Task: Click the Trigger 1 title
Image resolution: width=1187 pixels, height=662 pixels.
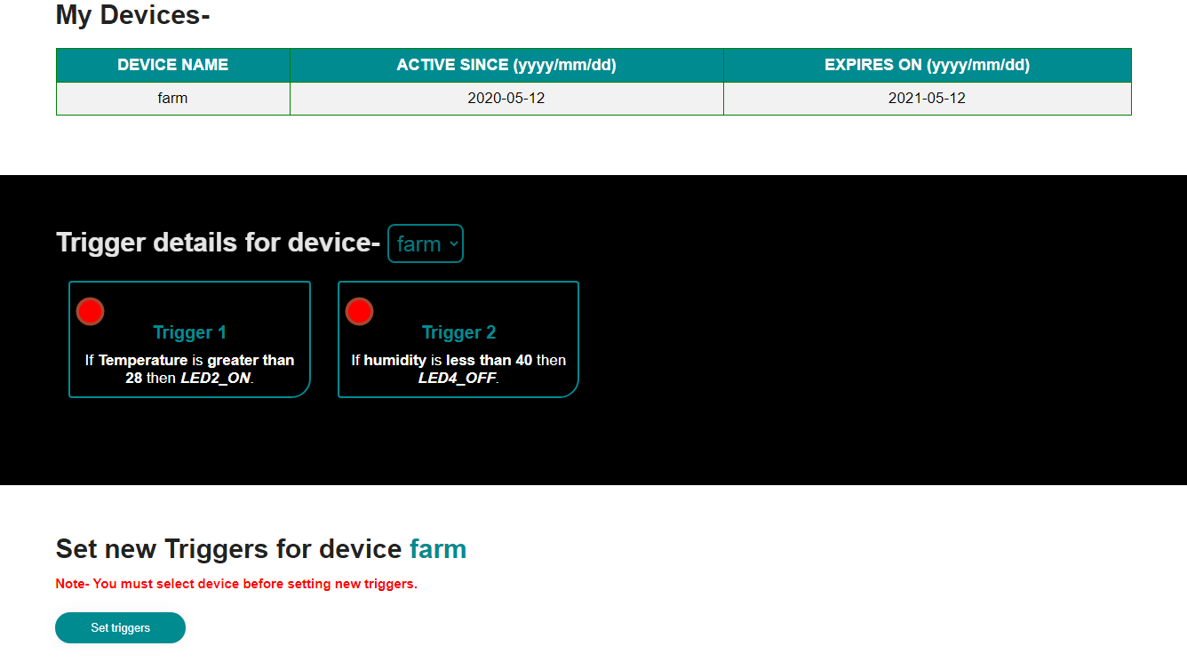Action: (x=189, y=332)
